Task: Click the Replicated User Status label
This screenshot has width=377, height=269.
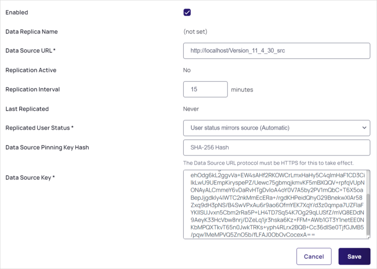Action: tap(39, 128)
